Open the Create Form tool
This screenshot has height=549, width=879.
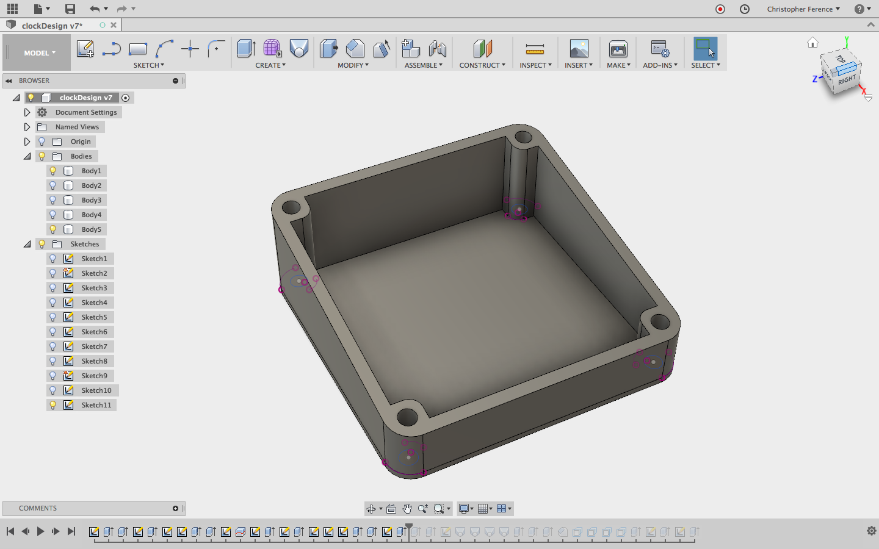pyautogui.click(x=272, y=49)
